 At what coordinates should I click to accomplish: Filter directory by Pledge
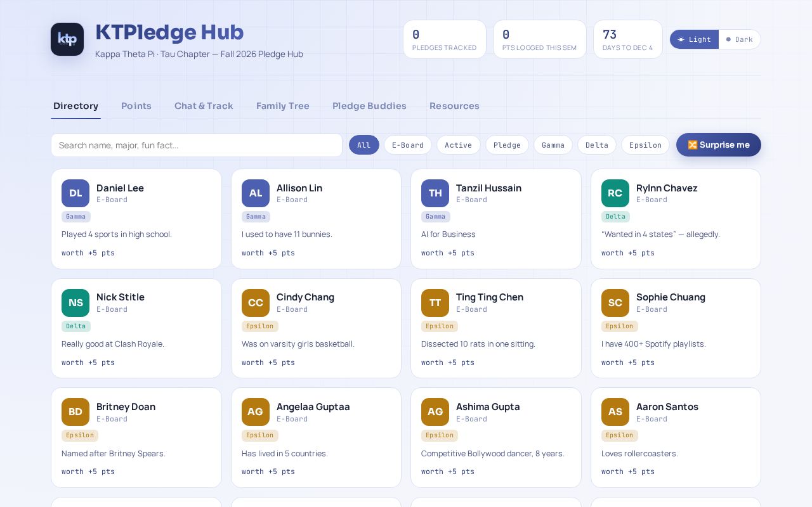pyautogui.click(x=507, y=145)
